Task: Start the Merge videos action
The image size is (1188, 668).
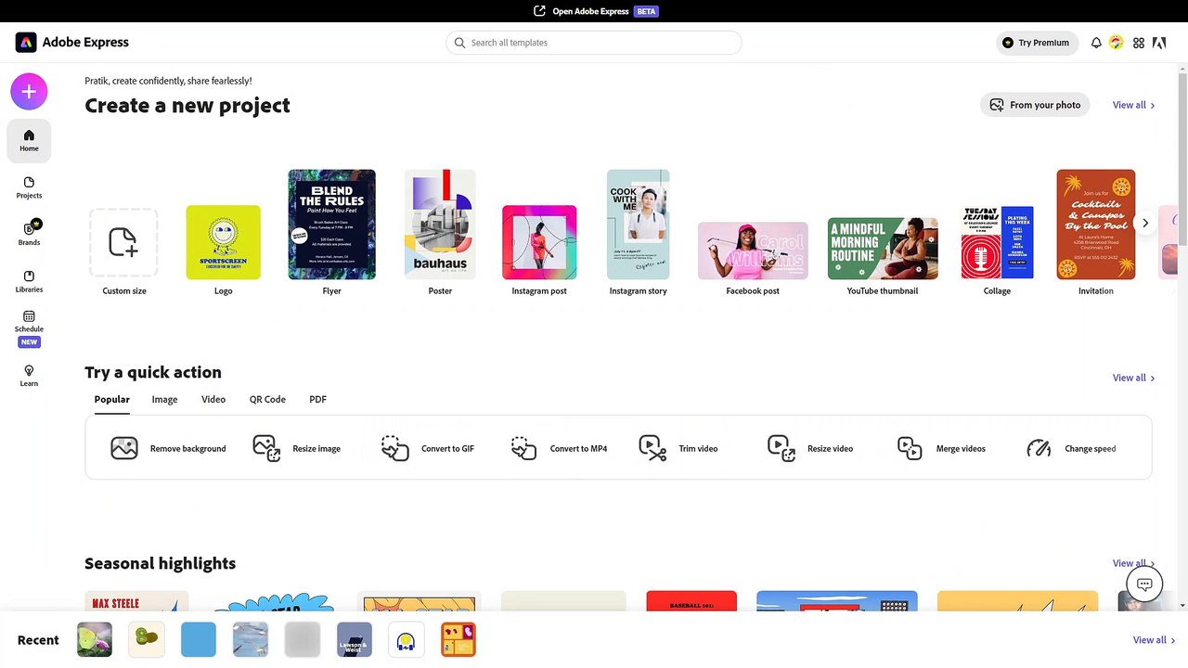Action: [941, 448]
